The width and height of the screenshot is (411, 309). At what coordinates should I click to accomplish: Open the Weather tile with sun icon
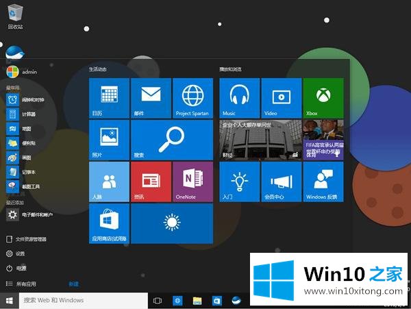[x=172, y=224]
